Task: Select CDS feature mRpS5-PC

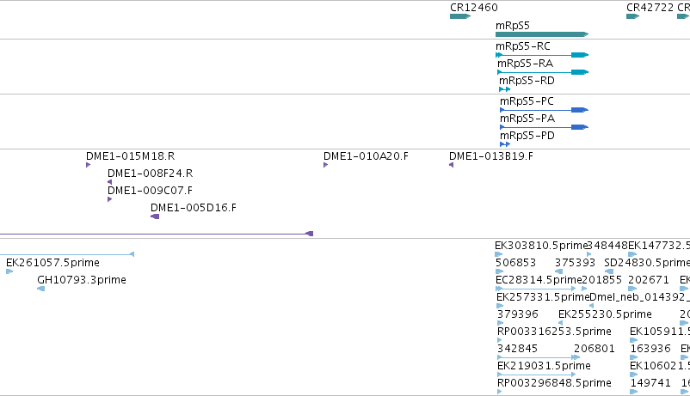Action: [x=545, y=110]
